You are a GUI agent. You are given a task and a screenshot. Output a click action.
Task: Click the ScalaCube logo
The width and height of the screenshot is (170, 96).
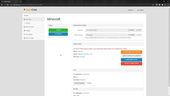(30, 10)
